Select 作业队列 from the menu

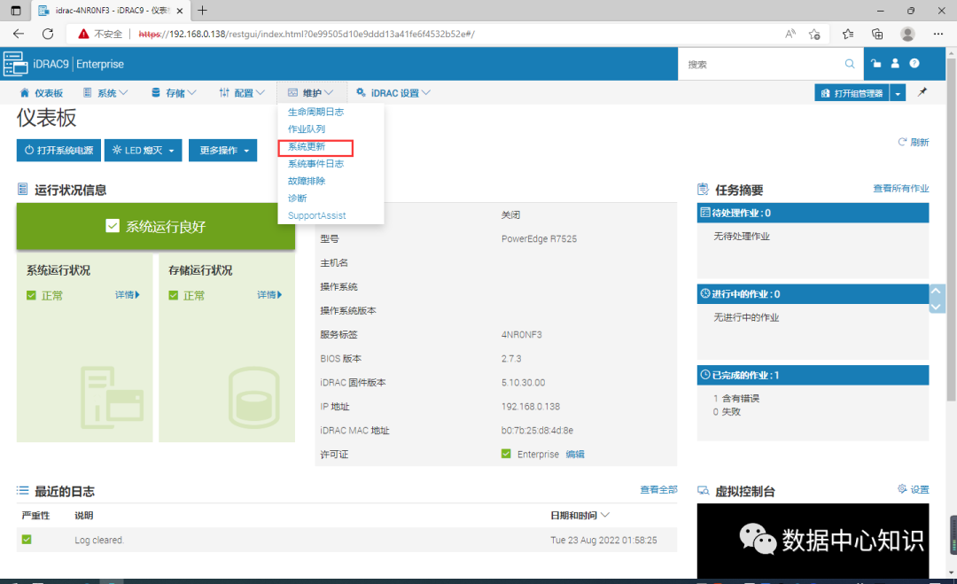pyautogui.click(x=307, y=128)
